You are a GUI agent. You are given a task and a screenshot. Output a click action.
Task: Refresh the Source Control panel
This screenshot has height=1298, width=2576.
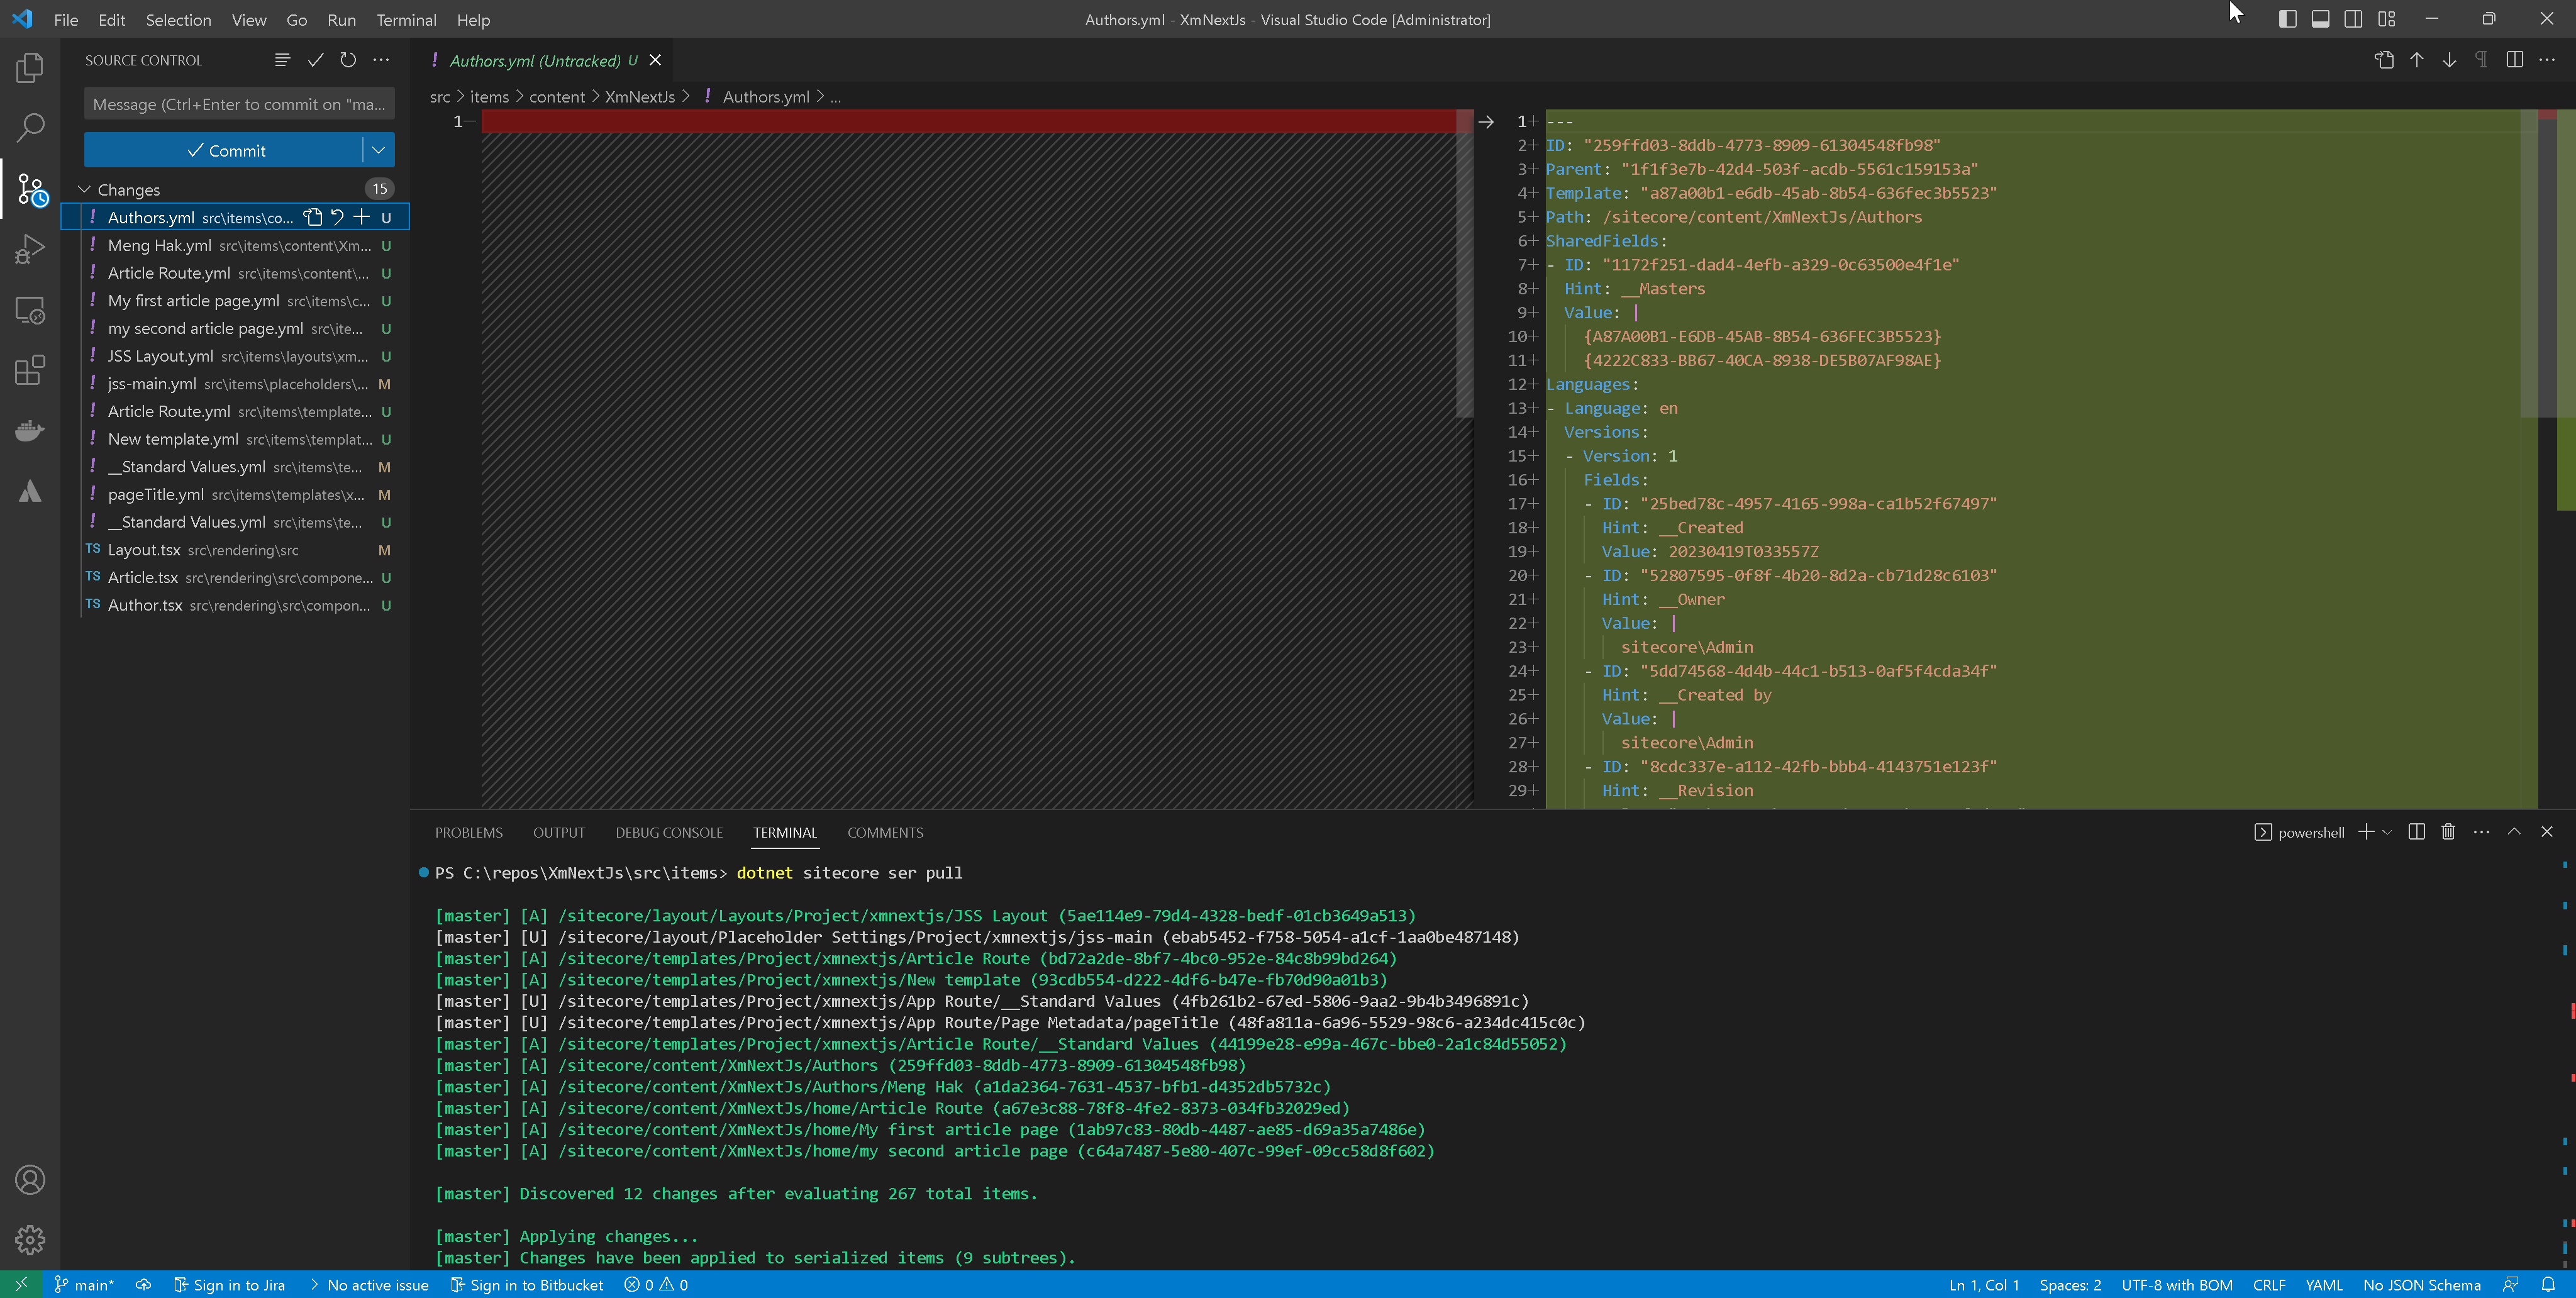coord(348,60)
